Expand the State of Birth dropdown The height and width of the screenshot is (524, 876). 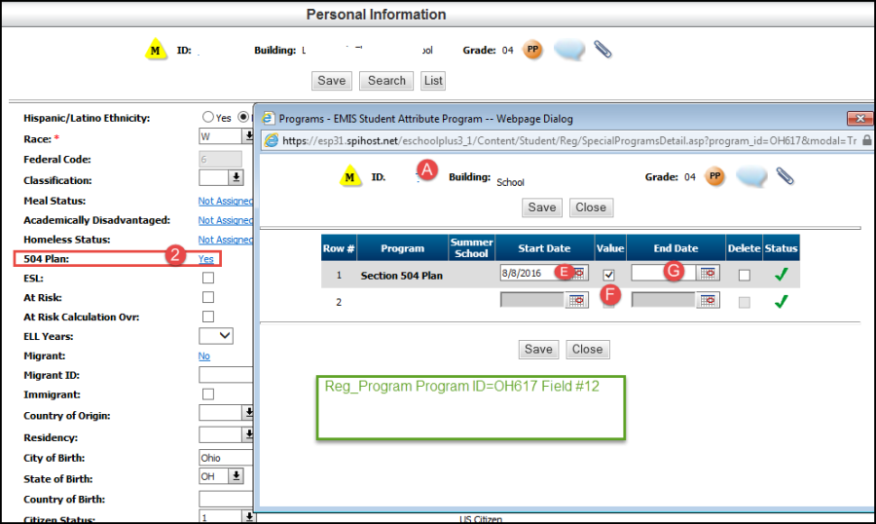[x=236, y=476]
